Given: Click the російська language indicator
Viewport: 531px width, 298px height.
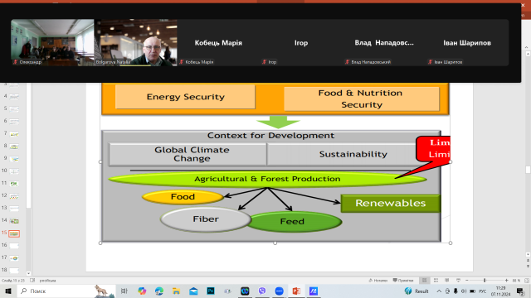Looking at the screenshot, I should point(48,281).
